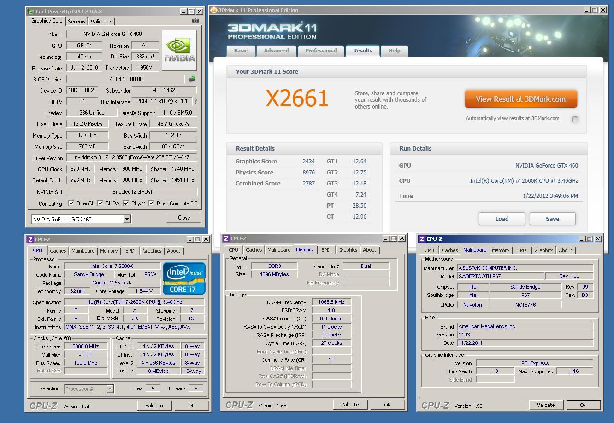Open Mainboard tab in the CPU-Z CPU window
The image size is (614, 423).
[x=83, y=251]
